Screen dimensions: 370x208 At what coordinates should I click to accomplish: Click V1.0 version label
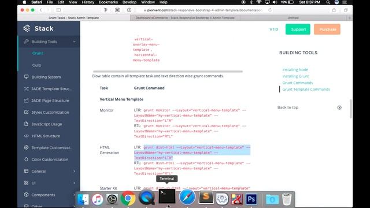(x=273, y=29)
